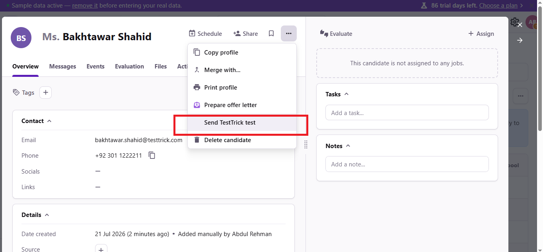Click the vertical page scrollbar
543x252 pixels.
540,68
